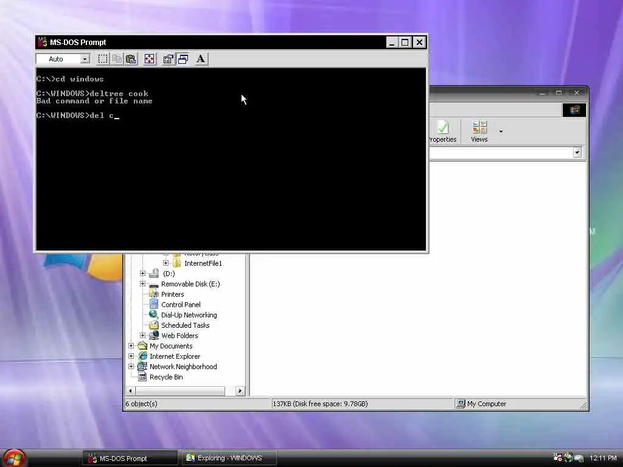This screenshot has width=623, height=467.
Task: Click the Copy icon in MS-DOS toolbar
Action: [x=117, y=59]
